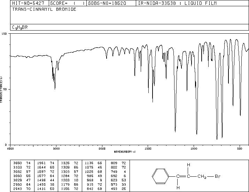
Task: Select the SCORE= header field
Action: (68, 3)
